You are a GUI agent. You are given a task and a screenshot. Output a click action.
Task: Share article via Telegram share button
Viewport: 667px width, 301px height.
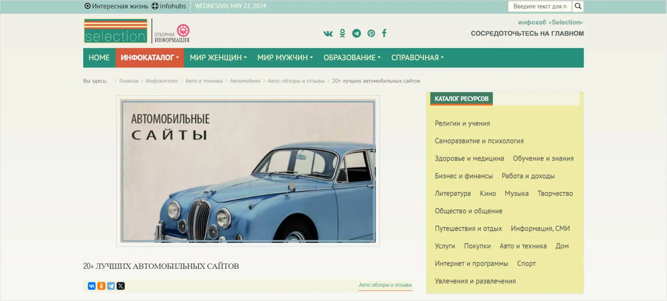(111, 286)
